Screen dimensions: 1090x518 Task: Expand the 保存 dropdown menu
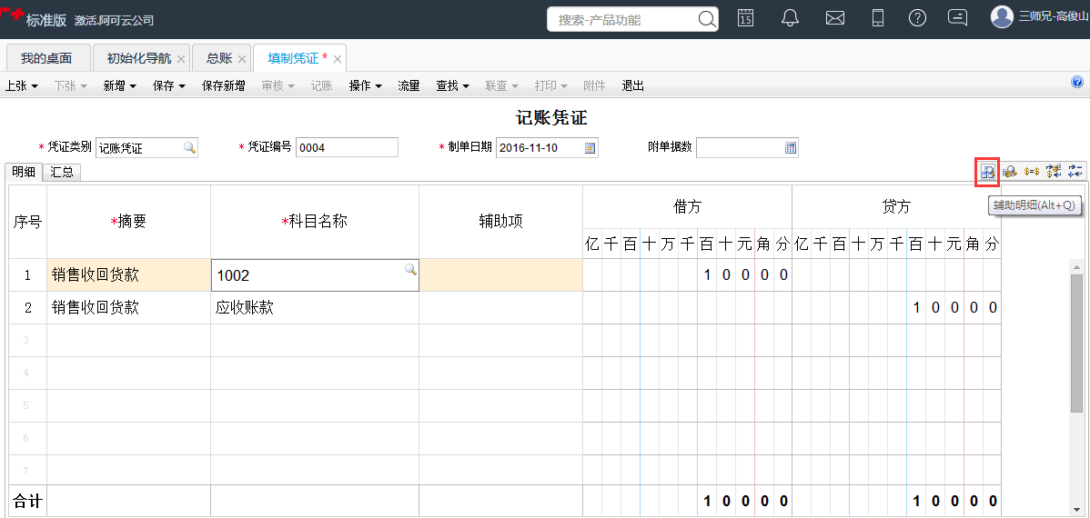tap(169, 86)
